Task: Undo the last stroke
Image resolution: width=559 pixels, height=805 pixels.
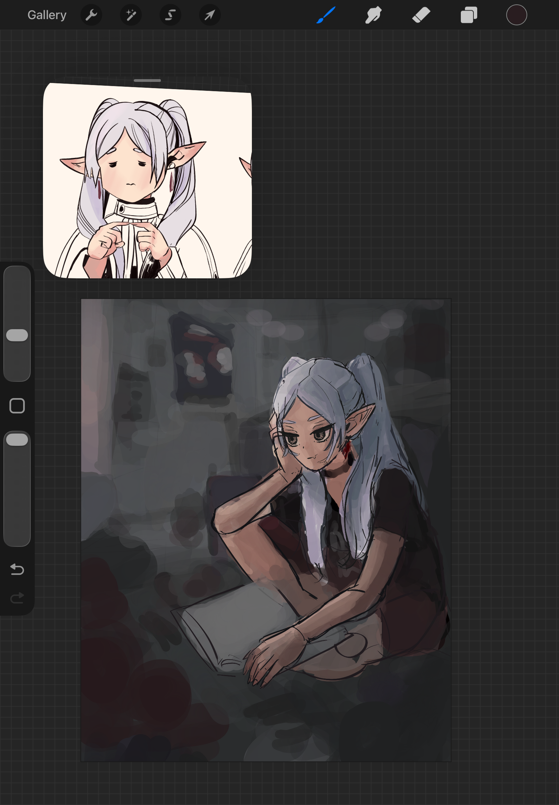Action: (17, 569)
